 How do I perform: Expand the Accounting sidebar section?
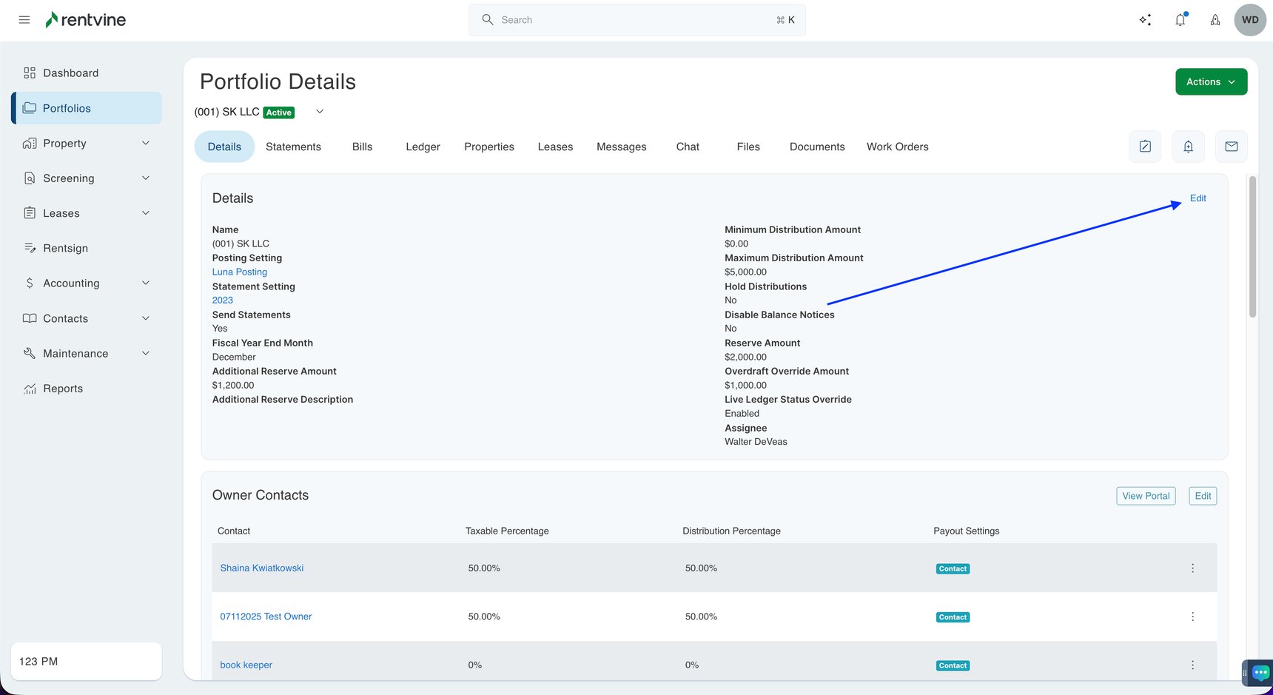(72, 283)
